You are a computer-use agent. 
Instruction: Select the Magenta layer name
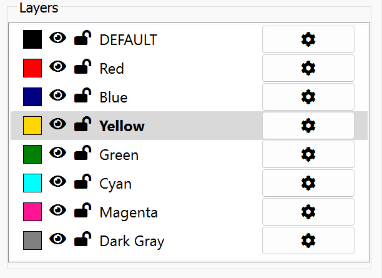pyautogui.click(x=129, y=212)
